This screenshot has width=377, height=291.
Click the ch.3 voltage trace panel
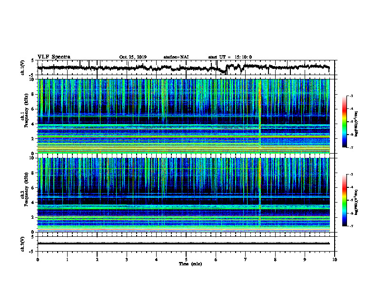tap(186, 244)
